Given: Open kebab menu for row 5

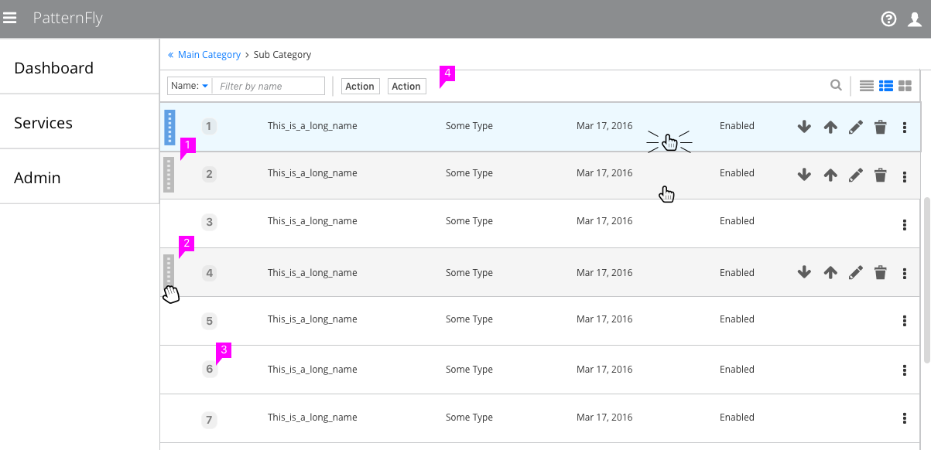Looking at the screenshot, I should click(905, 322).
